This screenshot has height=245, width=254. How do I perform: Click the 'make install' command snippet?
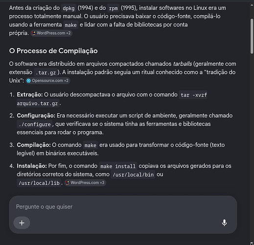point(118,166)
